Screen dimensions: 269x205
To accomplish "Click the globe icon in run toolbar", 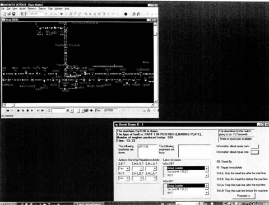I will click(x=87, y=110).
